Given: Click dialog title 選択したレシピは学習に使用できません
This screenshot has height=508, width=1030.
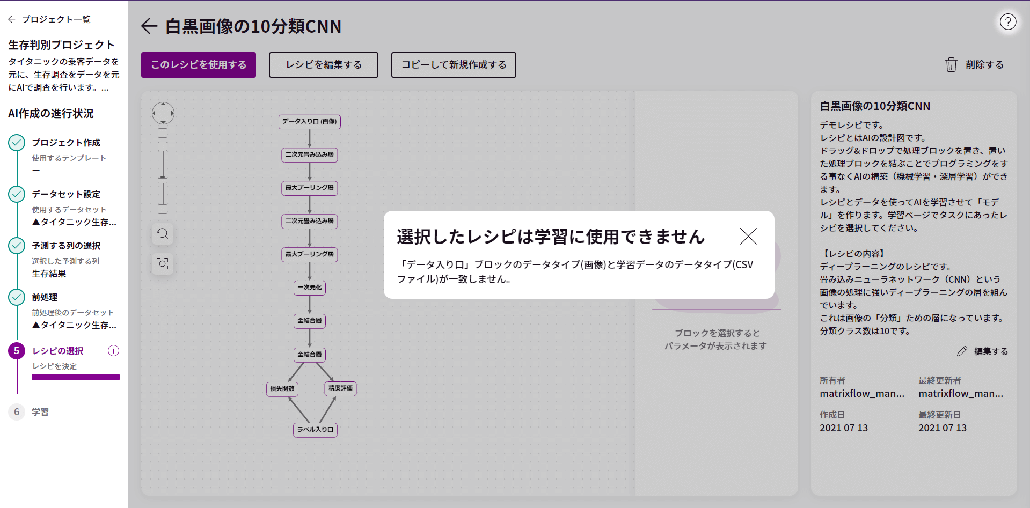Looking at the screenshot, I should click(x=551, y=237).
